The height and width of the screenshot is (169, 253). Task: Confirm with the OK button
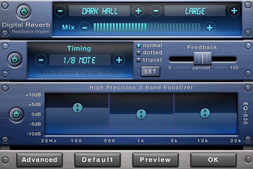click(x=213, y=160)
